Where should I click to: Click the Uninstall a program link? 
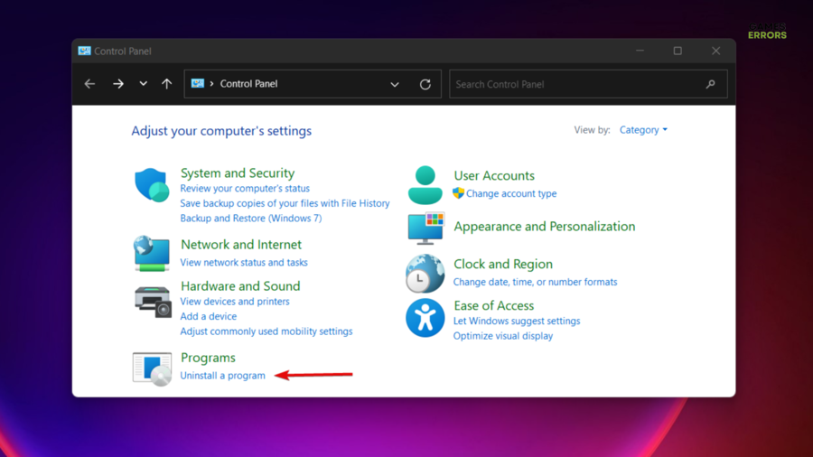[x=223, y=376]
